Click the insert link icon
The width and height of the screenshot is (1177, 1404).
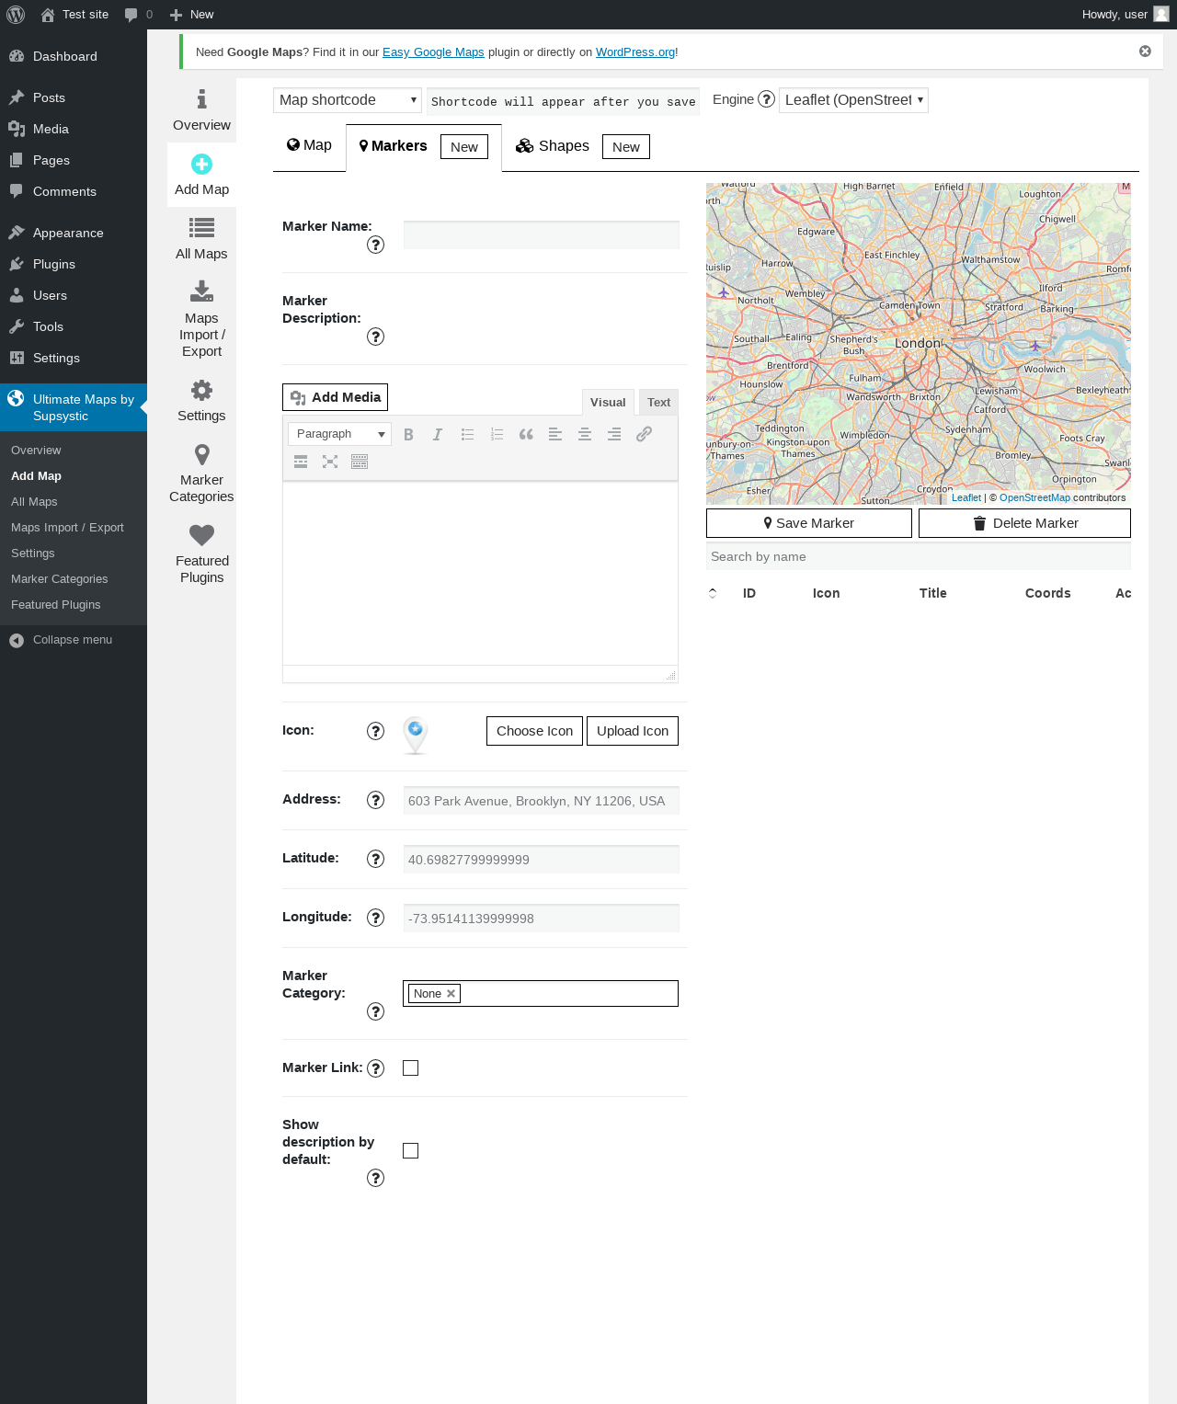click(644, 435)
